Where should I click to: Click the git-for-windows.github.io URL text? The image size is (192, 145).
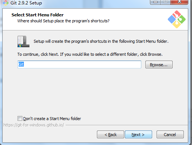[34, 125]
